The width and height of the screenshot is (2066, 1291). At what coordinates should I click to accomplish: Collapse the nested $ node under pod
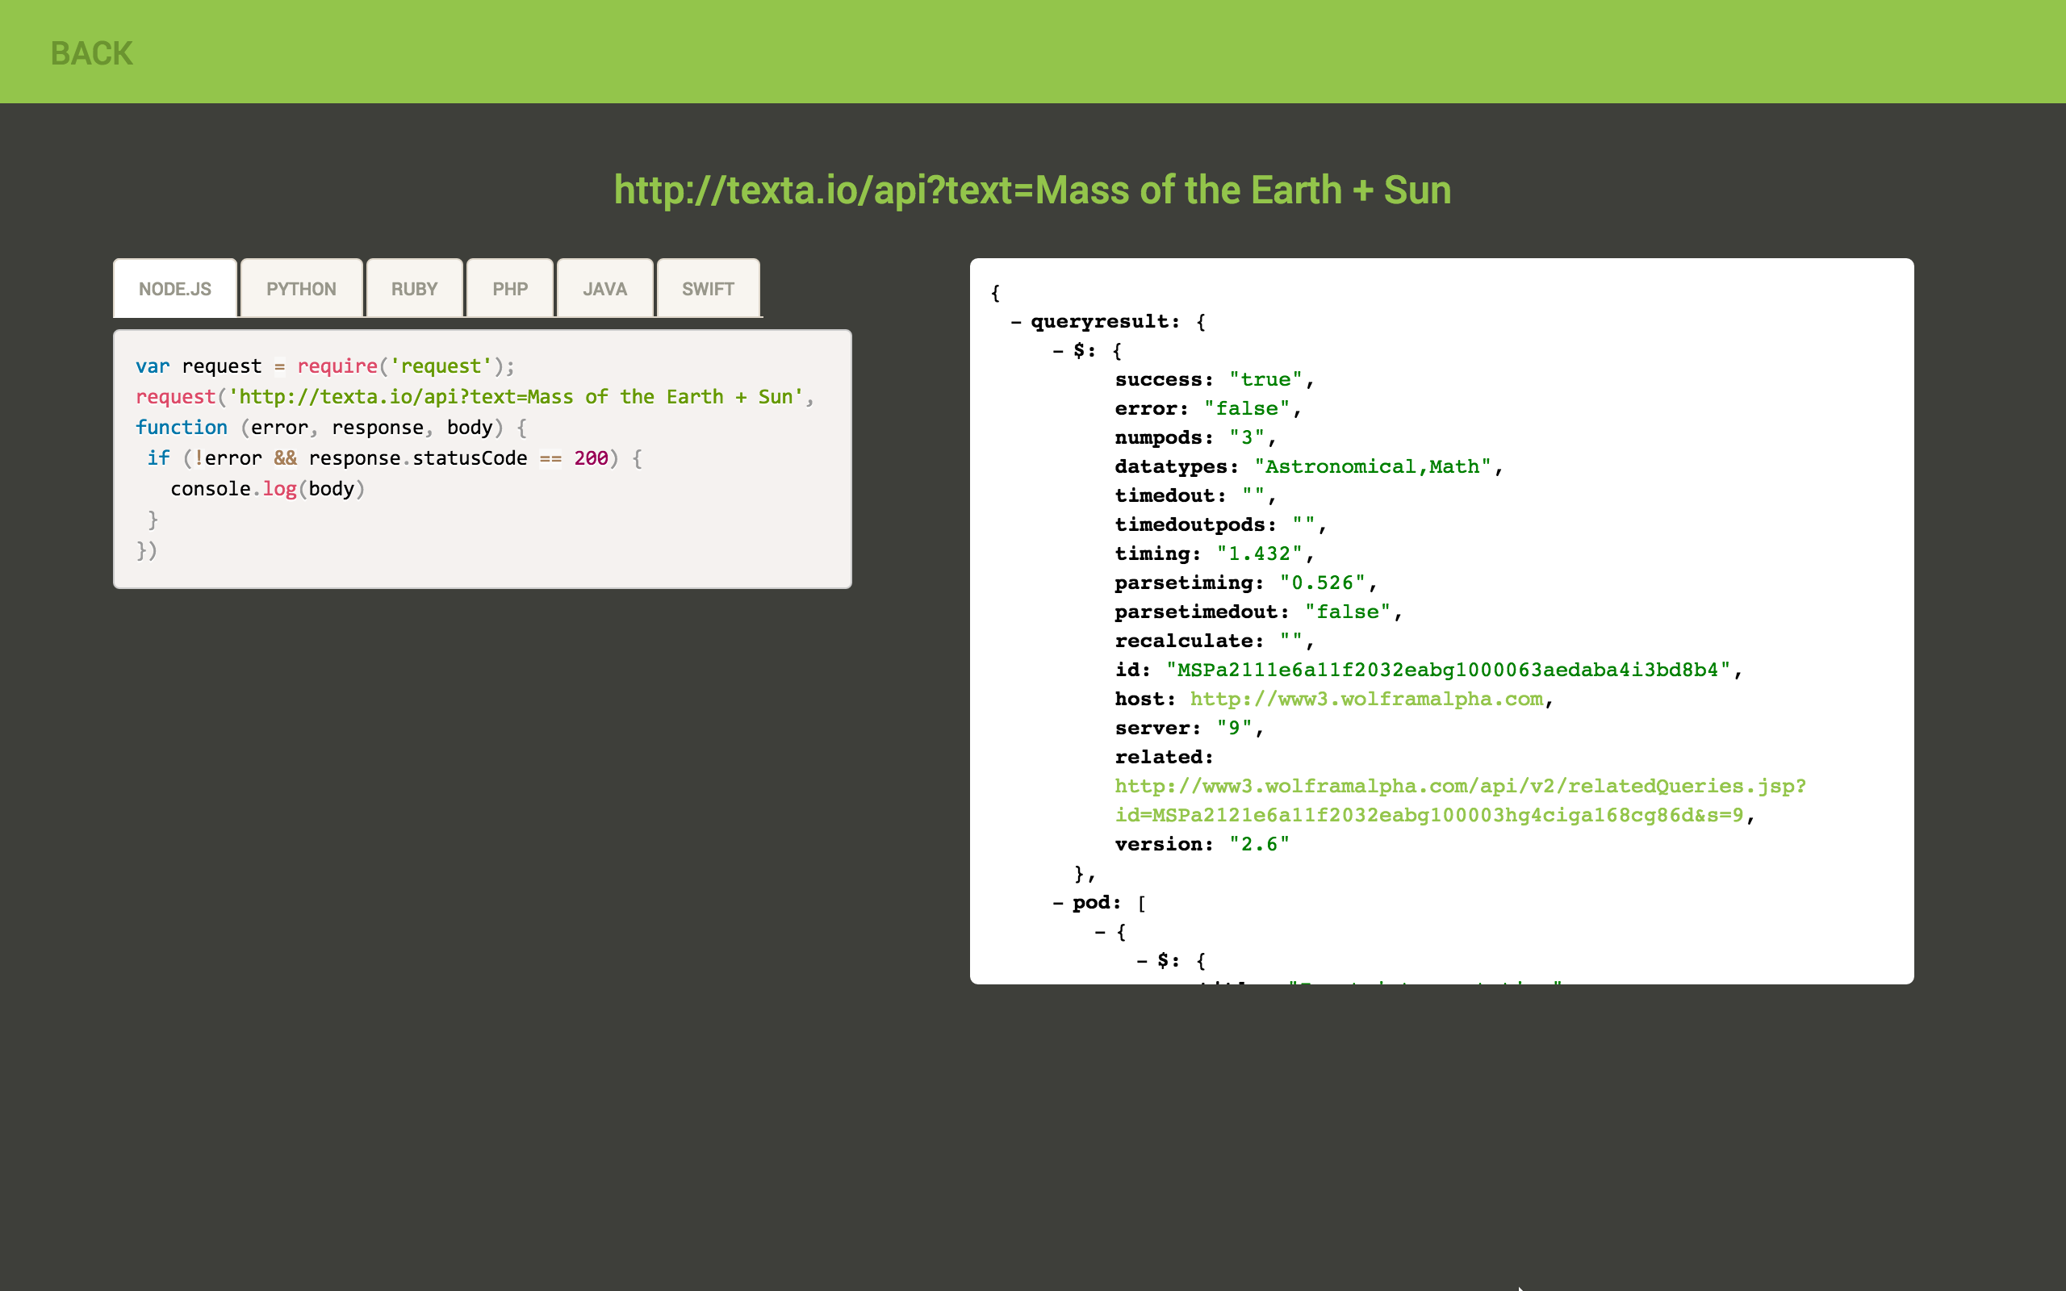[x=1141, y=962]
